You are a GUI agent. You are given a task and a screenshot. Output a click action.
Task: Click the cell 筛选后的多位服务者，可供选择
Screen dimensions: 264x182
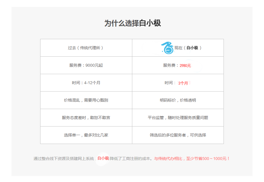[178, 135]
